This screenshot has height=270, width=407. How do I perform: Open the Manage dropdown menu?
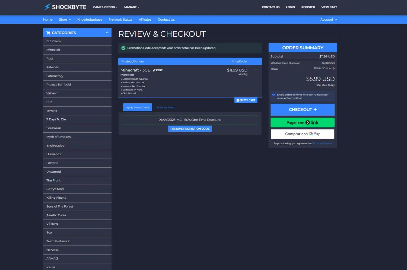pos(132,7)
